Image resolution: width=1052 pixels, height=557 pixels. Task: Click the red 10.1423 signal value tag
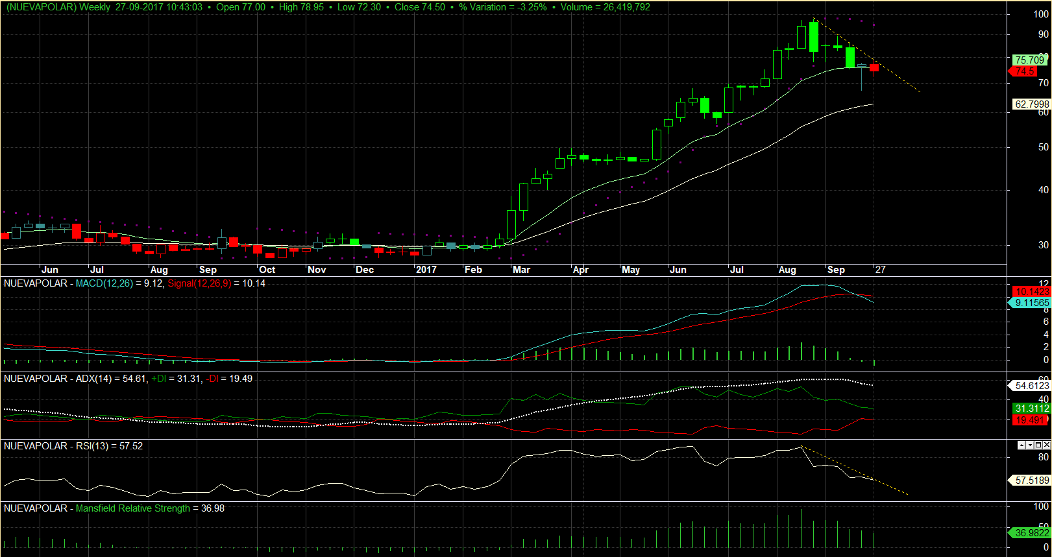click(1032, 292)
